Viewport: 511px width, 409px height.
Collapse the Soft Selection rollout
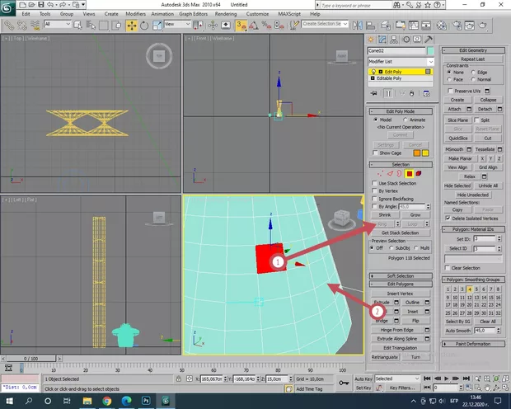400,276
